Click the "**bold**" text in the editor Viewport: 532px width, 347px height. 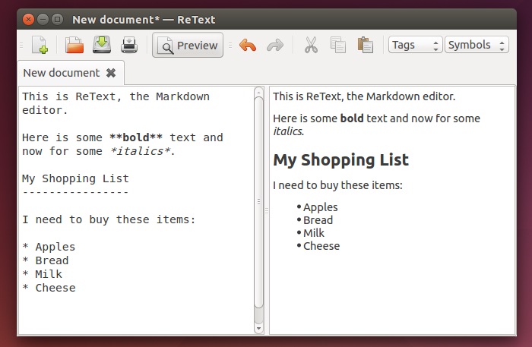136,137
